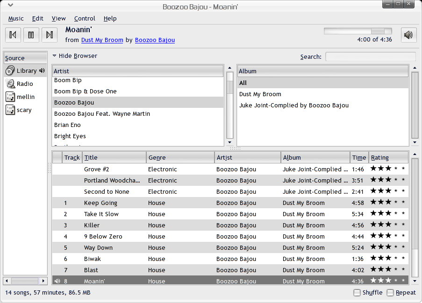Sort by Track column header

[x=72, y=157]
